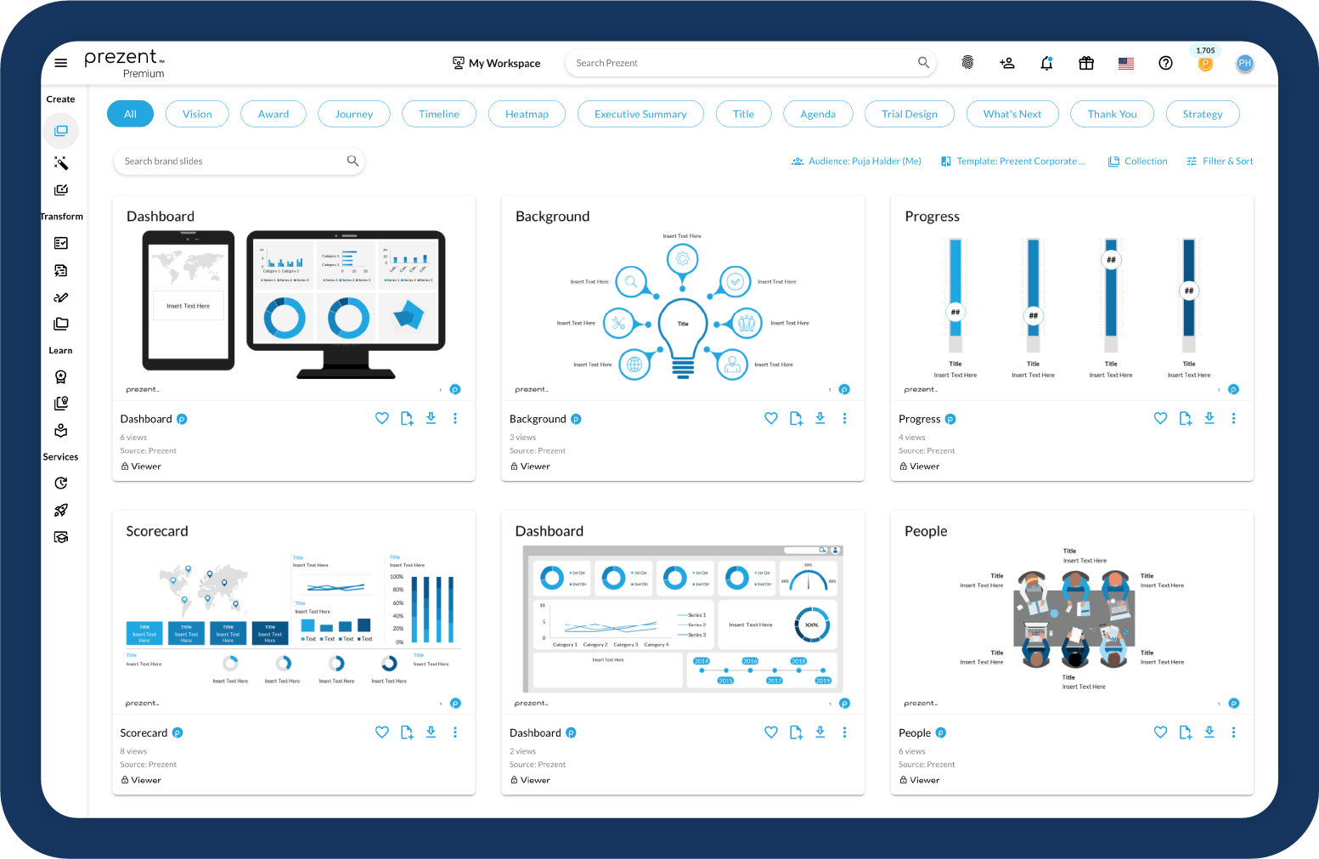Download the Background slide
Screen dimensions: 1319x859
(820, 418)
